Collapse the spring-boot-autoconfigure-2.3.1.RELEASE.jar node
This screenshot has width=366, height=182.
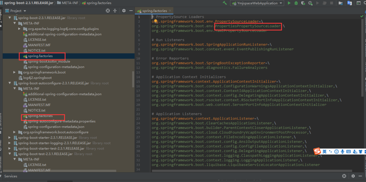tap(10, 83)
